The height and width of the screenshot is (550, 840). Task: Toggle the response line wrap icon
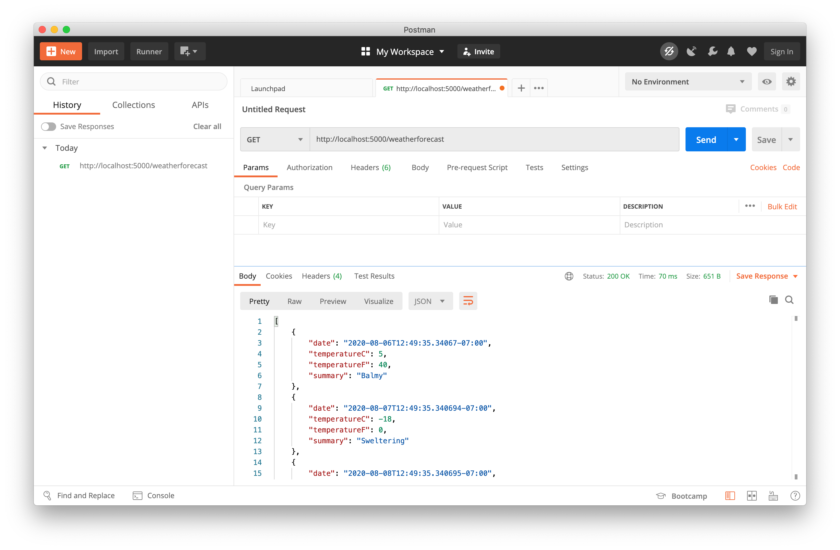(468, 301)
